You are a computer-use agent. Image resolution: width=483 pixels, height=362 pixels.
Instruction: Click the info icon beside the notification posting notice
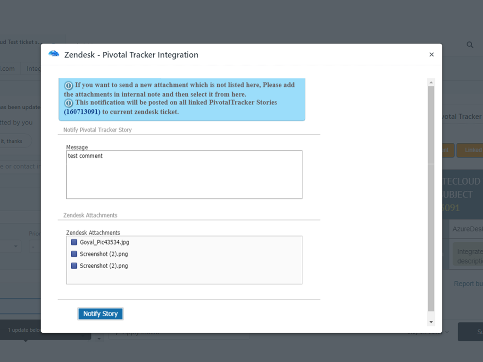point(69,103)
